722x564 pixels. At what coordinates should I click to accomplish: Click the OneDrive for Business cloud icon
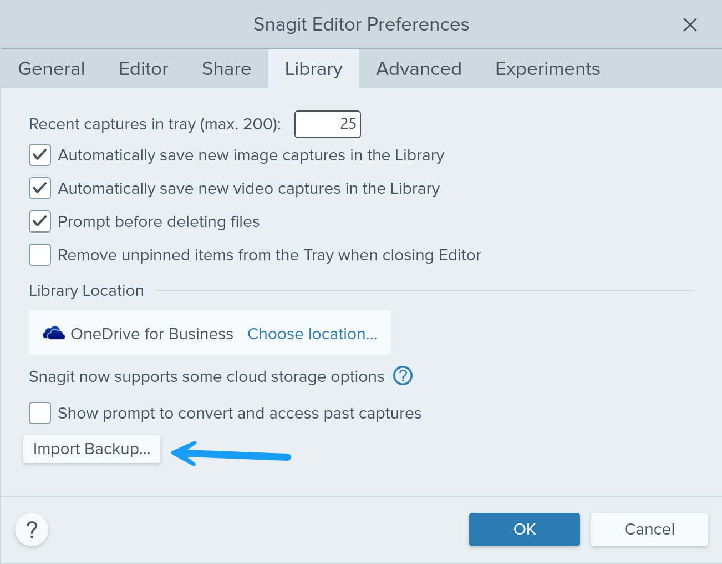pos(54,334)
